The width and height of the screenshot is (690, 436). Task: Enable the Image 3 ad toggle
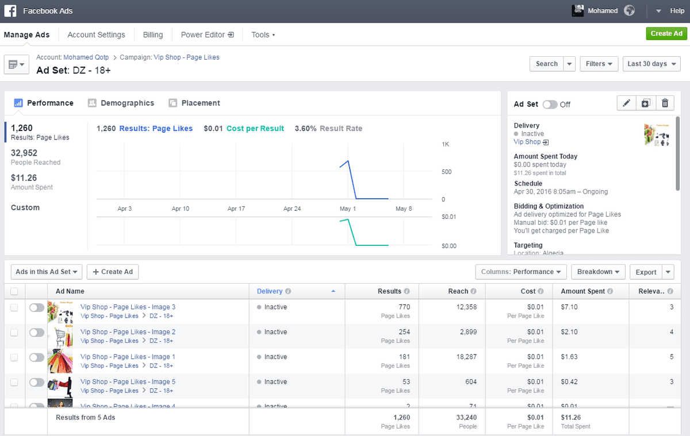[36, 308]
